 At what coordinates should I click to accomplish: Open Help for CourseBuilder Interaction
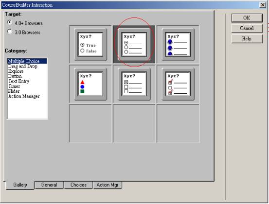[247, 39]
